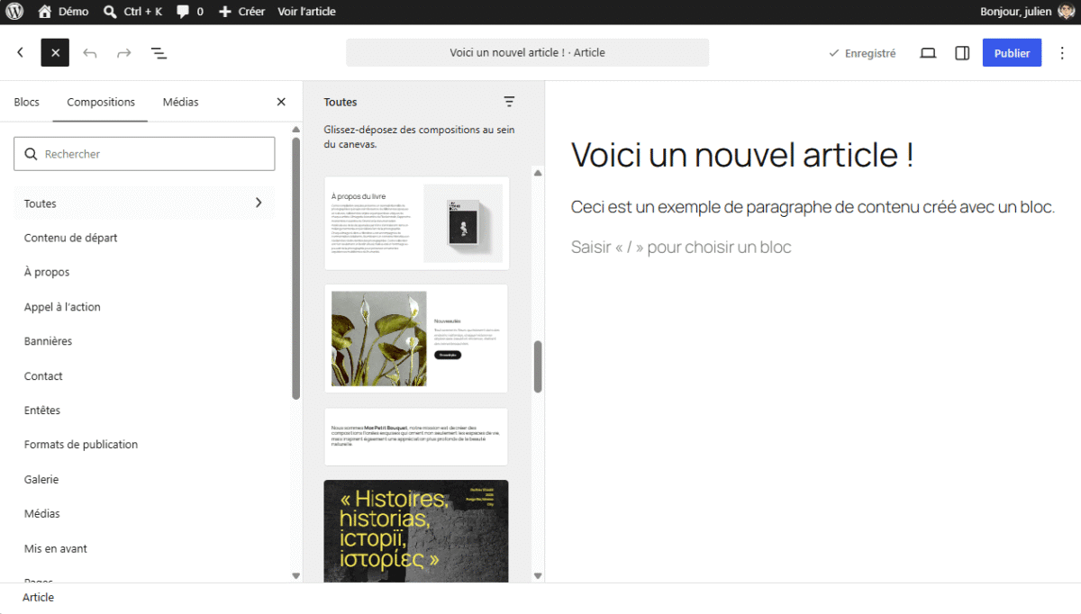The width and height of the screenshot is (1081, 614).
Task: Undo the last change
Action: click(90, 53)
